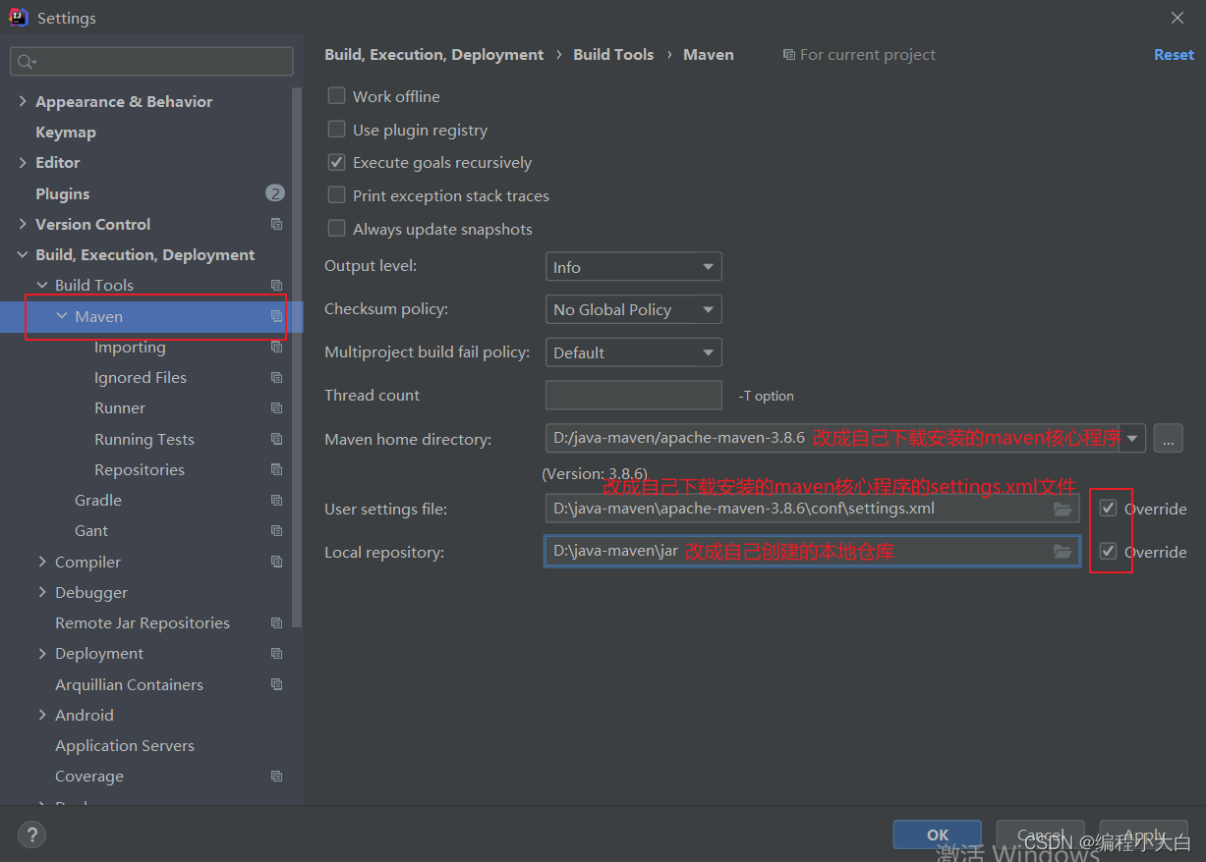Select Plugins in the settings tree
Image resolution: width=1206 pixels, height=862 pixels.
[x=63, y=193]
